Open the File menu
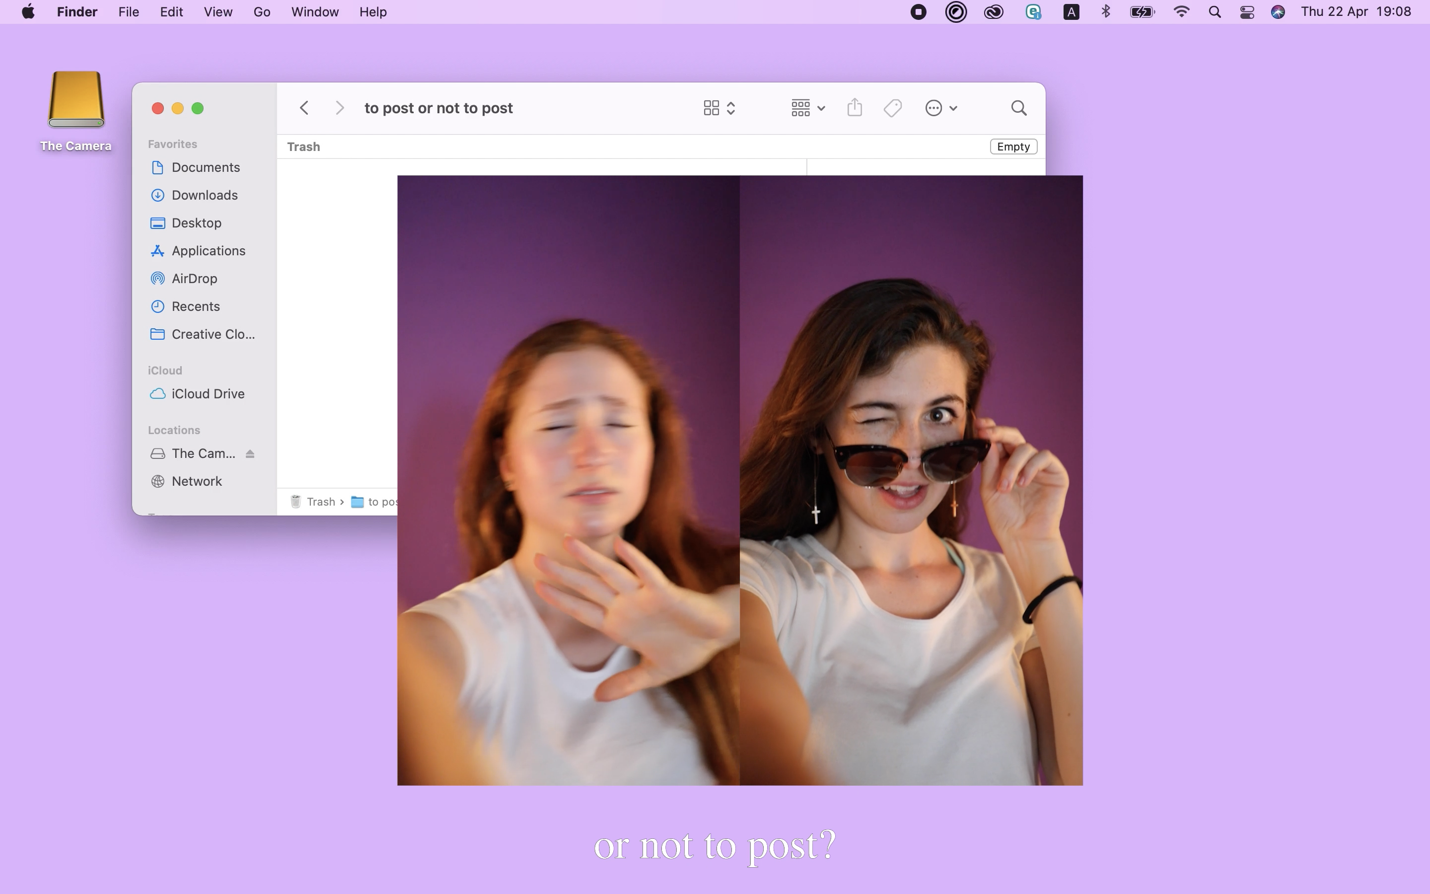1430x894 pixels. tap(128, 12)
